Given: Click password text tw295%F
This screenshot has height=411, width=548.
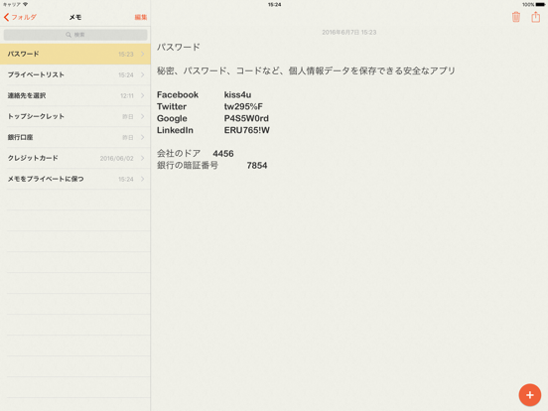Looking at the screenshot, I should coord(243,106).
